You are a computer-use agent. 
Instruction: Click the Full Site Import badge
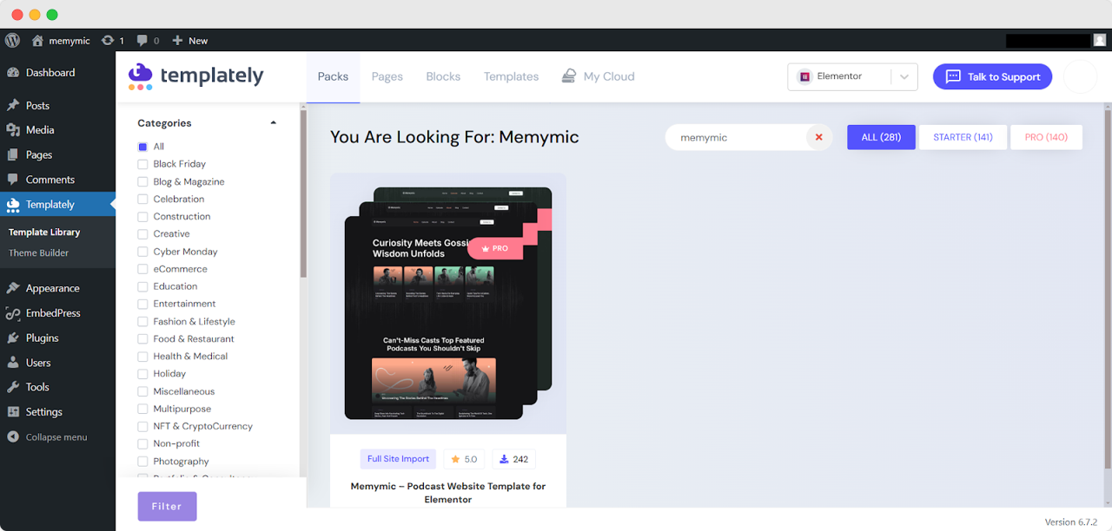coord(398,459)
